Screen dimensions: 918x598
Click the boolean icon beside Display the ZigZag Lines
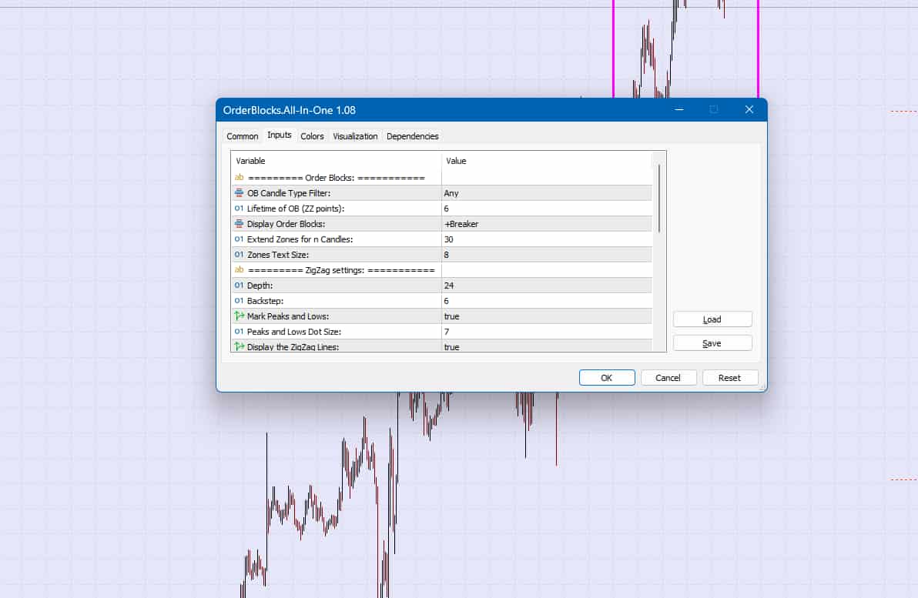click(239, 346)
